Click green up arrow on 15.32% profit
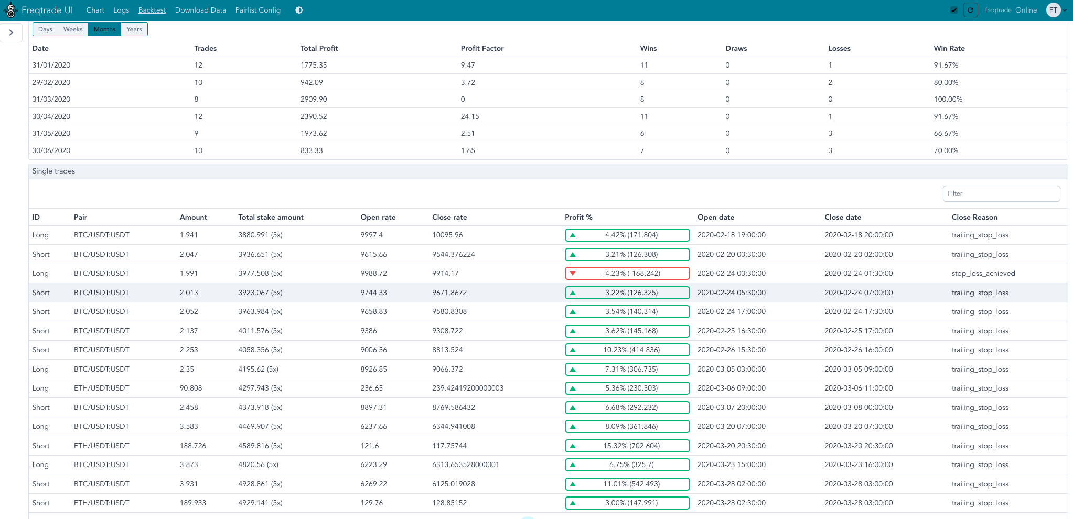 573,446
